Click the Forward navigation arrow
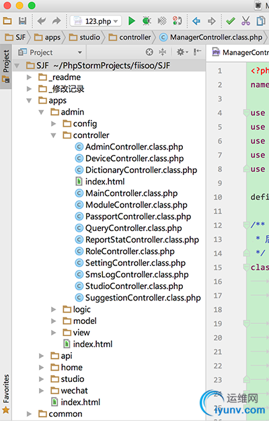This screenshot has height=421, width=269. pos(212,21)
